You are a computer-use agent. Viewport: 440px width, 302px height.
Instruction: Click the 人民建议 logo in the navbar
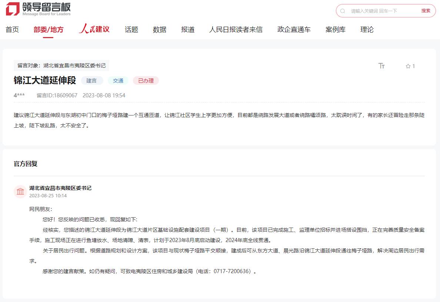[x=94, y=29]
